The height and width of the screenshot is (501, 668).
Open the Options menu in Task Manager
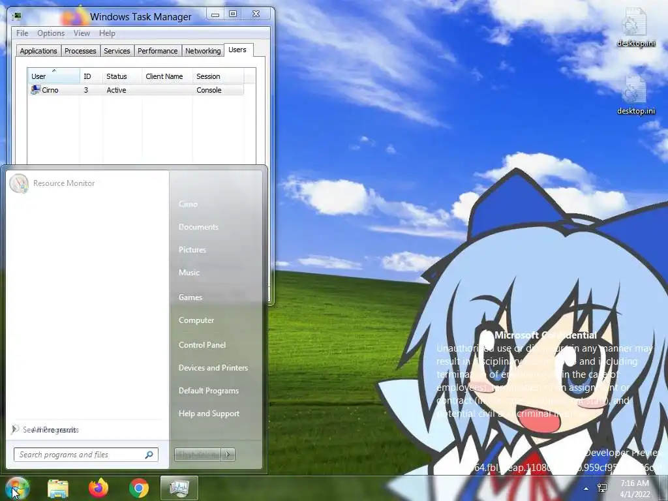[x=51, y=33]
